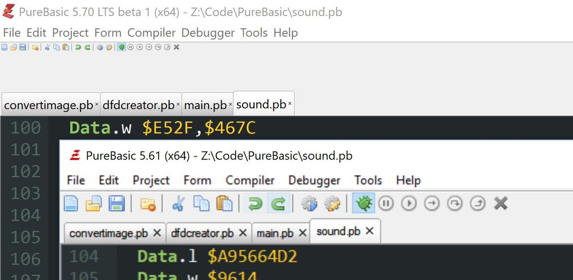Click Pause debugger button in 5.61 toolbar
Viewport: 573px width, 280px height.
click(386, 204)
